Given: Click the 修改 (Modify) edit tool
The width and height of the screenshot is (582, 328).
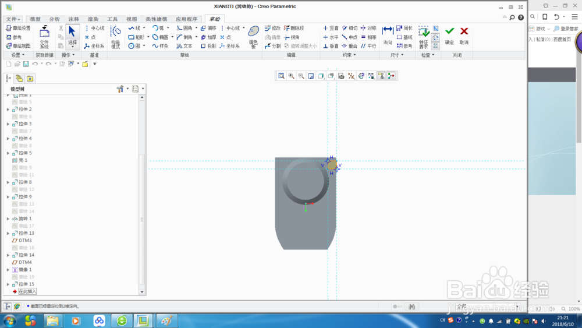Looking at the screenshot, I should 272,28.
